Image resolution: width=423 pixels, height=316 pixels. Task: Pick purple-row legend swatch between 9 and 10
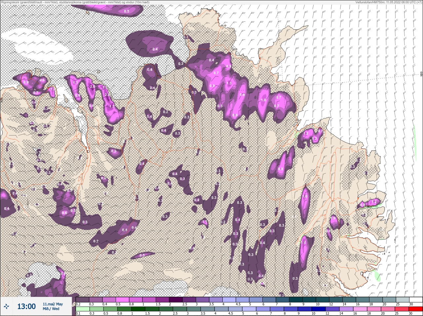point(309,300)
